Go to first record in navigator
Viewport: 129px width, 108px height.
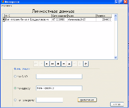(x=36, y=64)
